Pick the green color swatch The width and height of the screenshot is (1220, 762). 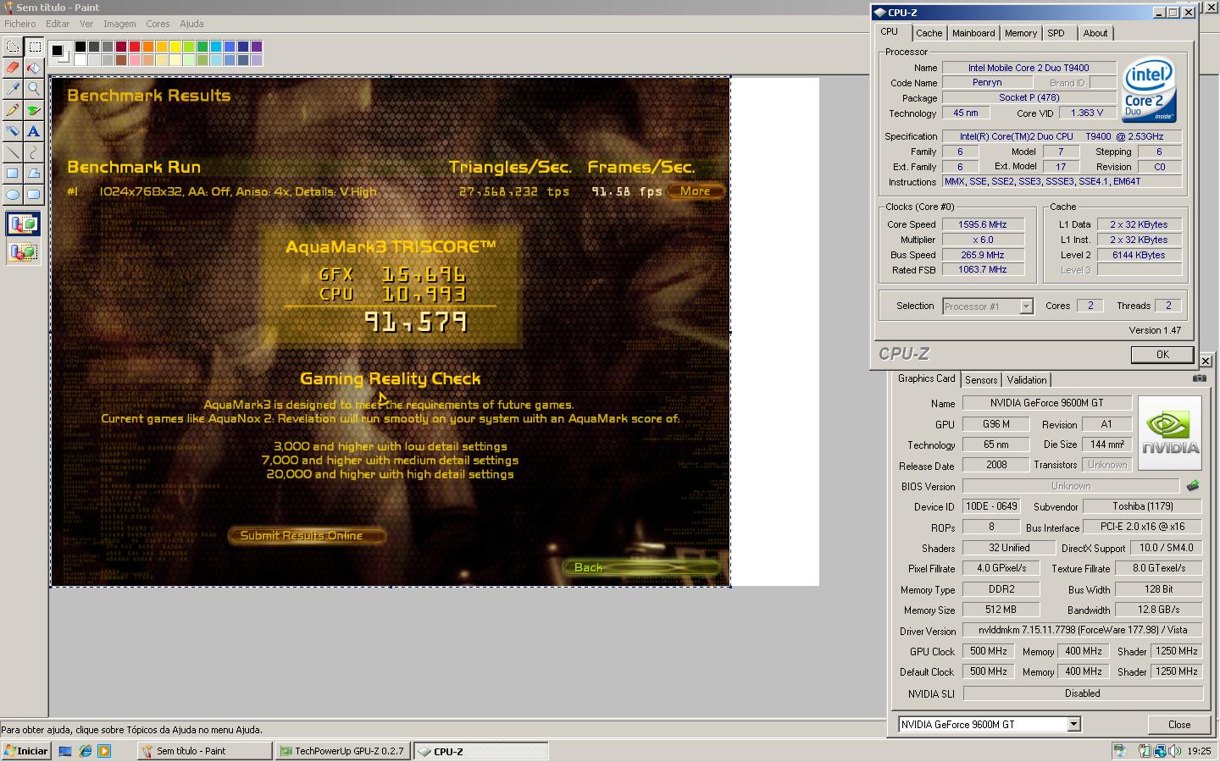point(202,47)
